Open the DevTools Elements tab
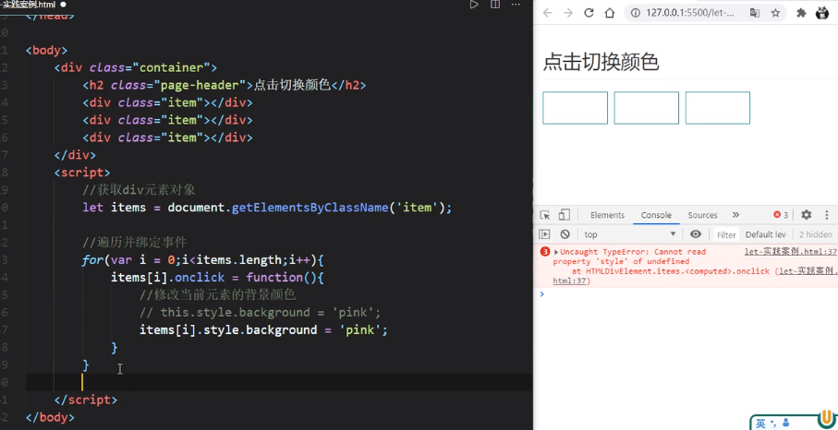This screenshot has width=838, height=430. click(607, 215)
